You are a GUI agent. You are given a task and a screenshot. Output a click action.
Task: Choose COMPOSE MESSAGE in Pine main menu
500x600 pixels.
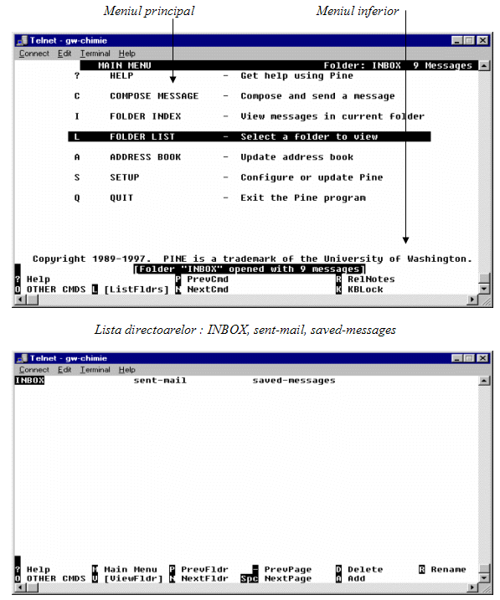click(154, 96)
